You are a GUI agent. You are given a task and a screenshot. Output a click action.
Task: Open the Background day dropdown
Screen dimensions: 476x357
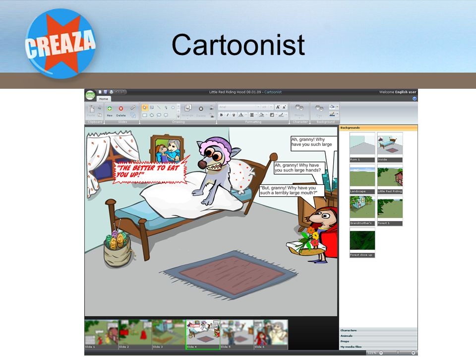pos(319,112)
